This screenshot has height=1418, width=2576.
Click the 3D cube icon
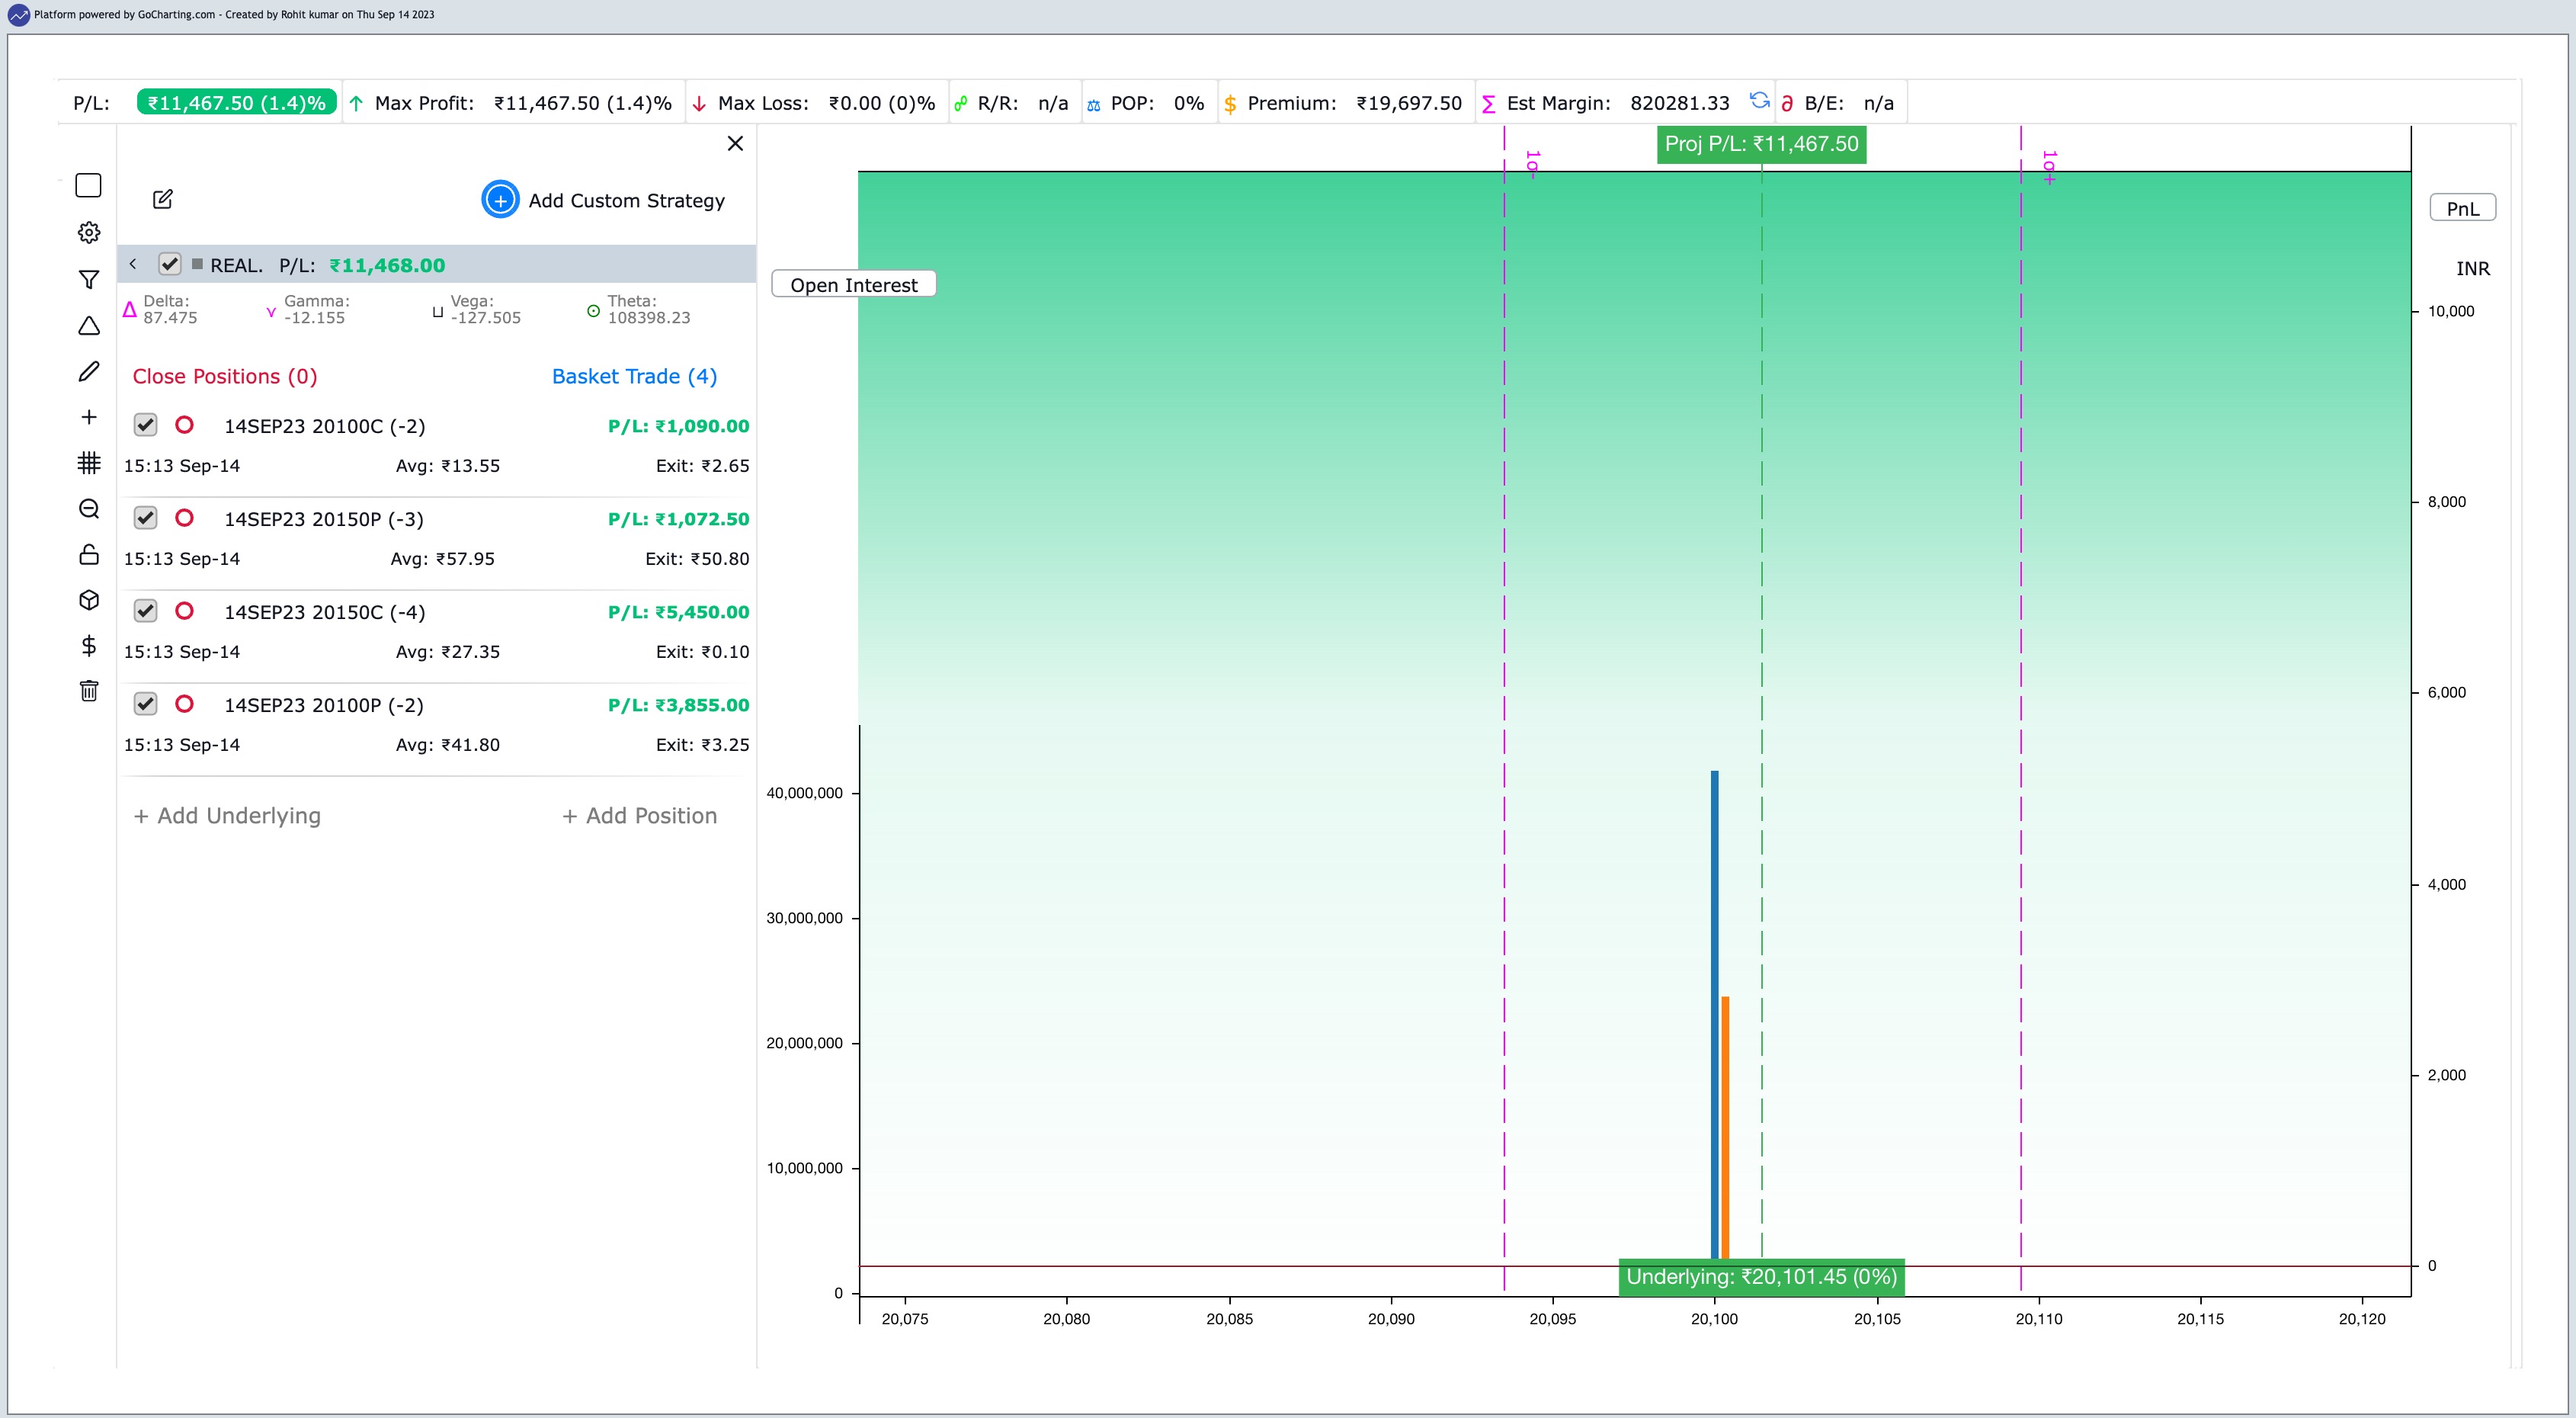pos(88,600)
